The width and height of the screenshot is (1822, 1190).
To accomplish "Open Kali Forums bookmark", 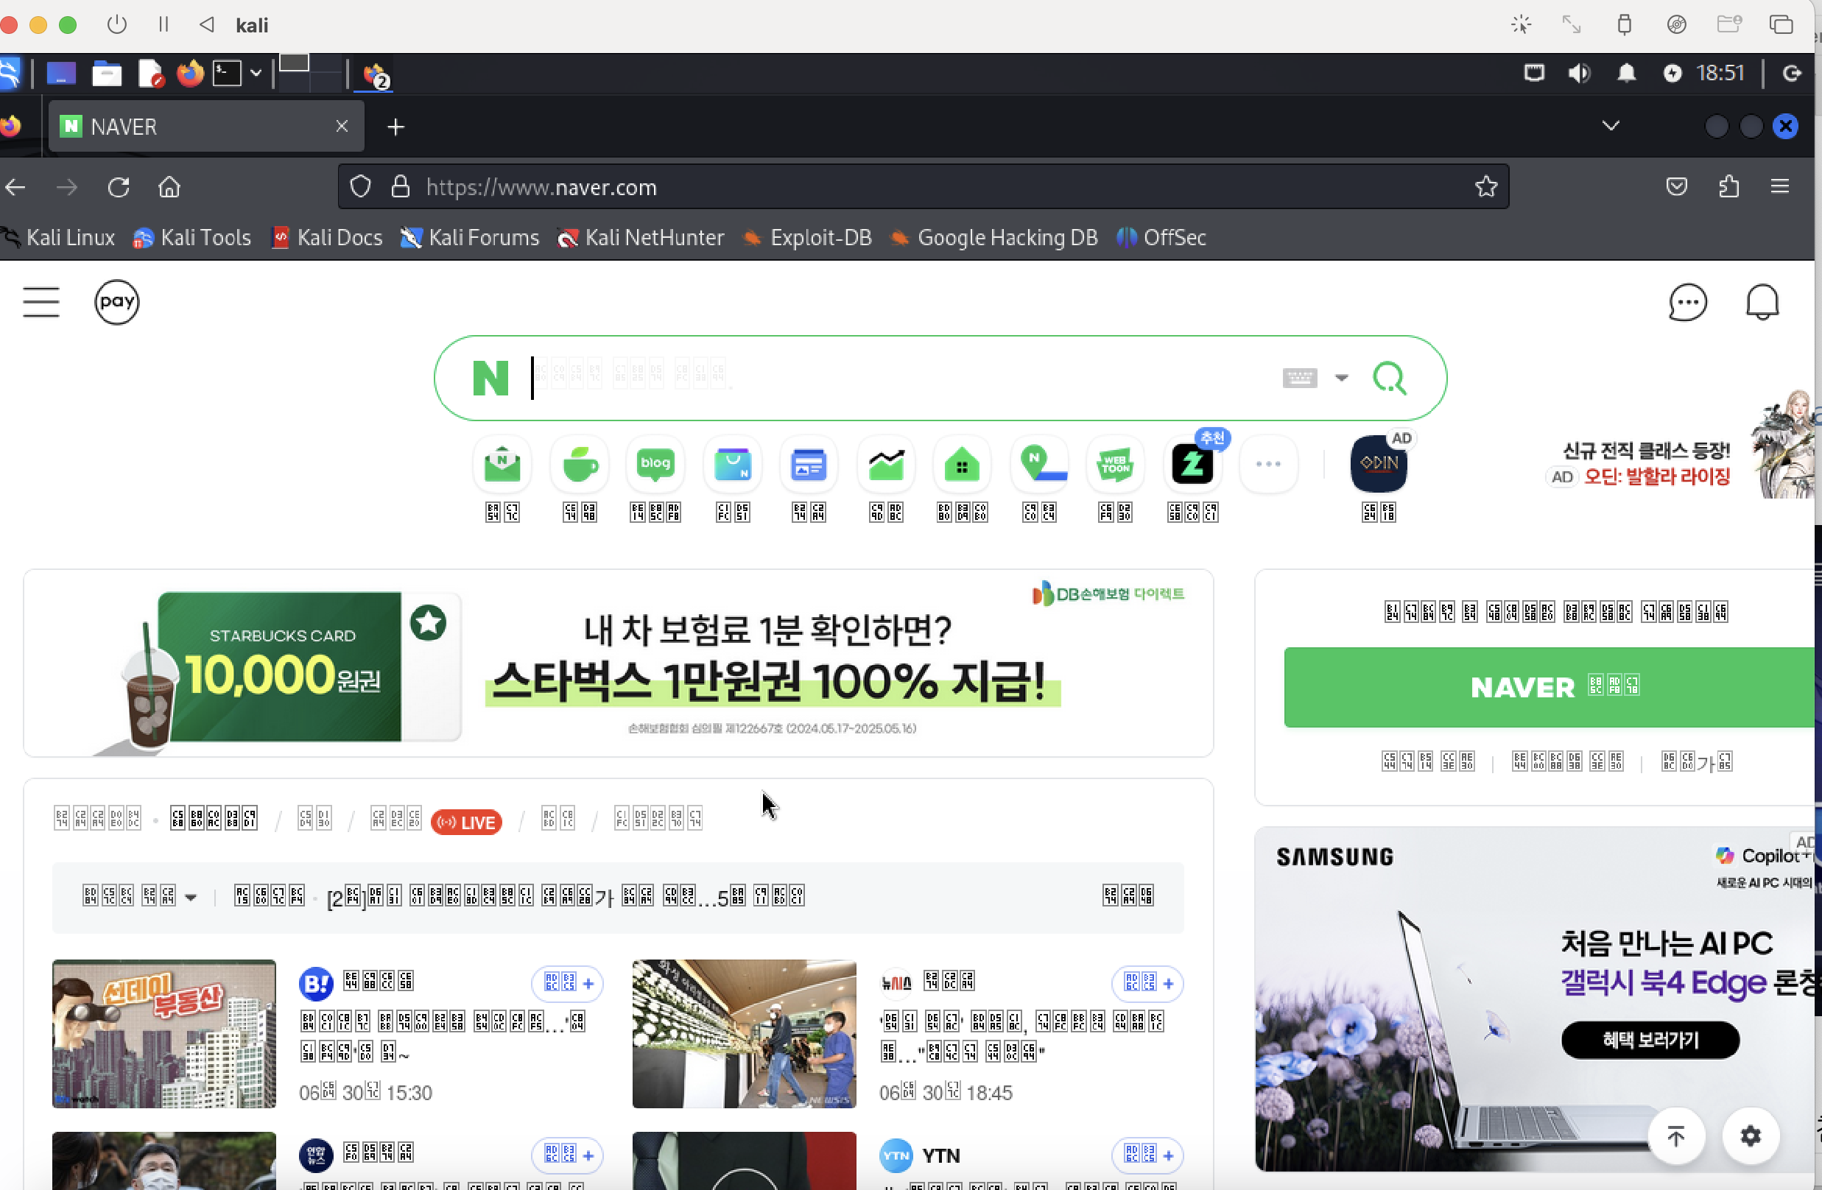I will (x=470, y=238).
